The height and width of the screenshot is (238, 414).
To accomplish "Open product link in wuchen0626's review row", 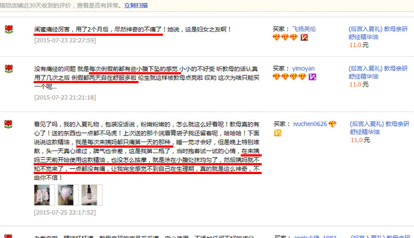I will tap(379, 128).
